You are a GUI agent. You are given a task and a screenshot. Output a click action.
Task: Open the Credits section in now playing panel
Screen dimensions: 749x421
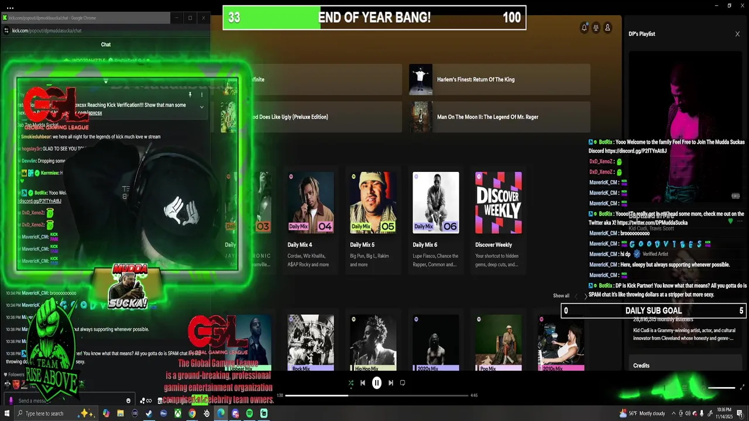point(641,365)
